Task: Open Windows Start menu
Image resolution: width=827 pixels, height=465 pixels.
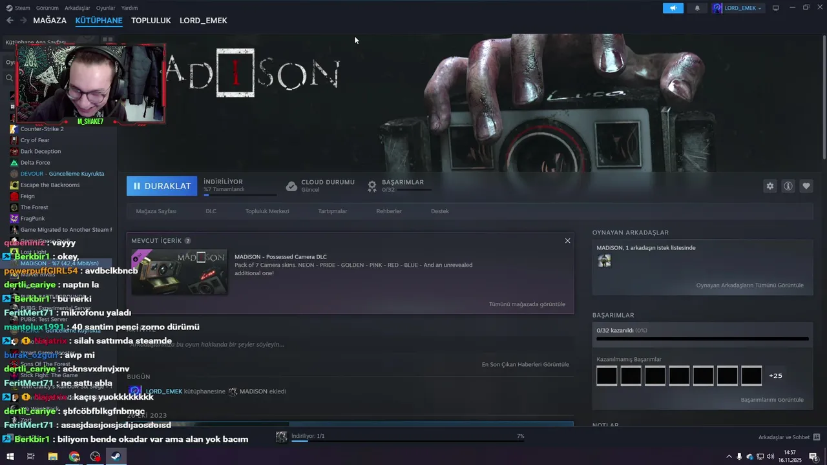Action: click(10, 457)
